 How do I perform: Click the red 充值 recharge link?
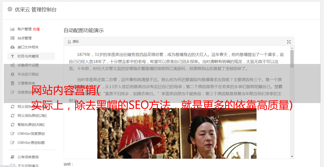pyautogui.click(x=36, y=29)
